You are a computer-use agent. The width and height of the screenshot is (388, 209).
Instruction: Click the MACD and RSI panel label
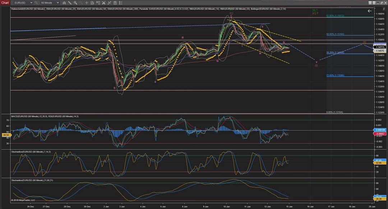click(45, 116)
